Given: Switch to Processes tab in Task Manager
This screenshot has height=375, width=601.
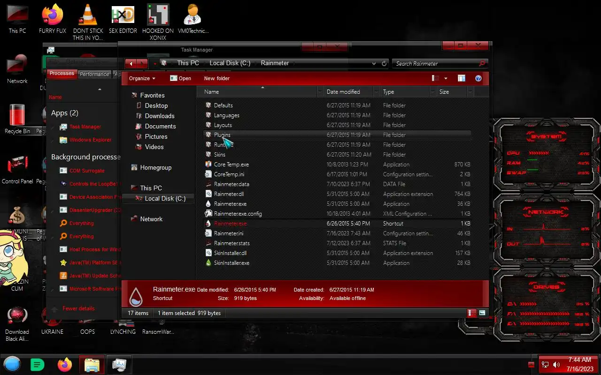Looking at the screenshot, I should pyautogui.click(x=62, y=74).
